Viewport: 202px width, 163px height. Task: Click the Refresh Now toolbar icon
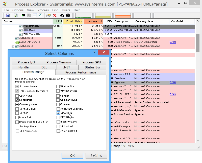(16, 16)
